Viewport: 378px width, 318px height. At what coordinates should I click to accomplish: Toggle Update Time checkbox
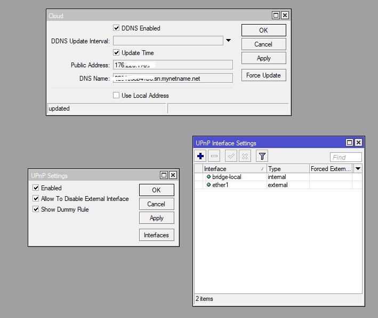(116, 52)
